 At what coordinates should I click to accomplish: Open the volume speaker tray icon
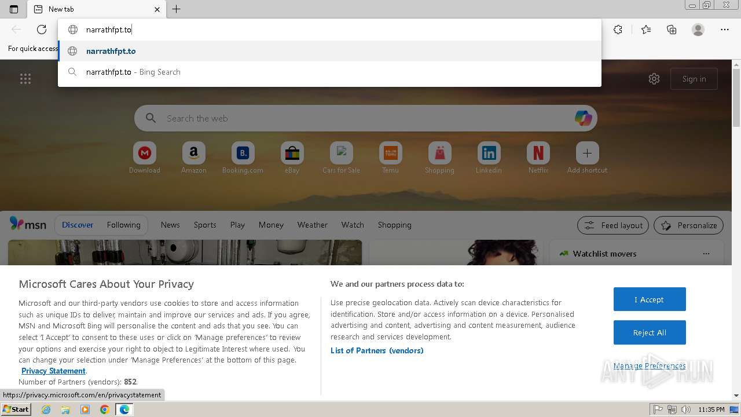coord(686,409)
